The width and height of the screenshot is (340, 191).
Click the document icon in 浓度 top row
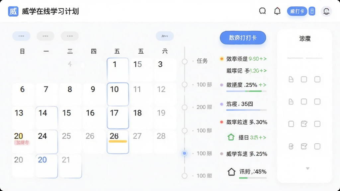(291, 79)
